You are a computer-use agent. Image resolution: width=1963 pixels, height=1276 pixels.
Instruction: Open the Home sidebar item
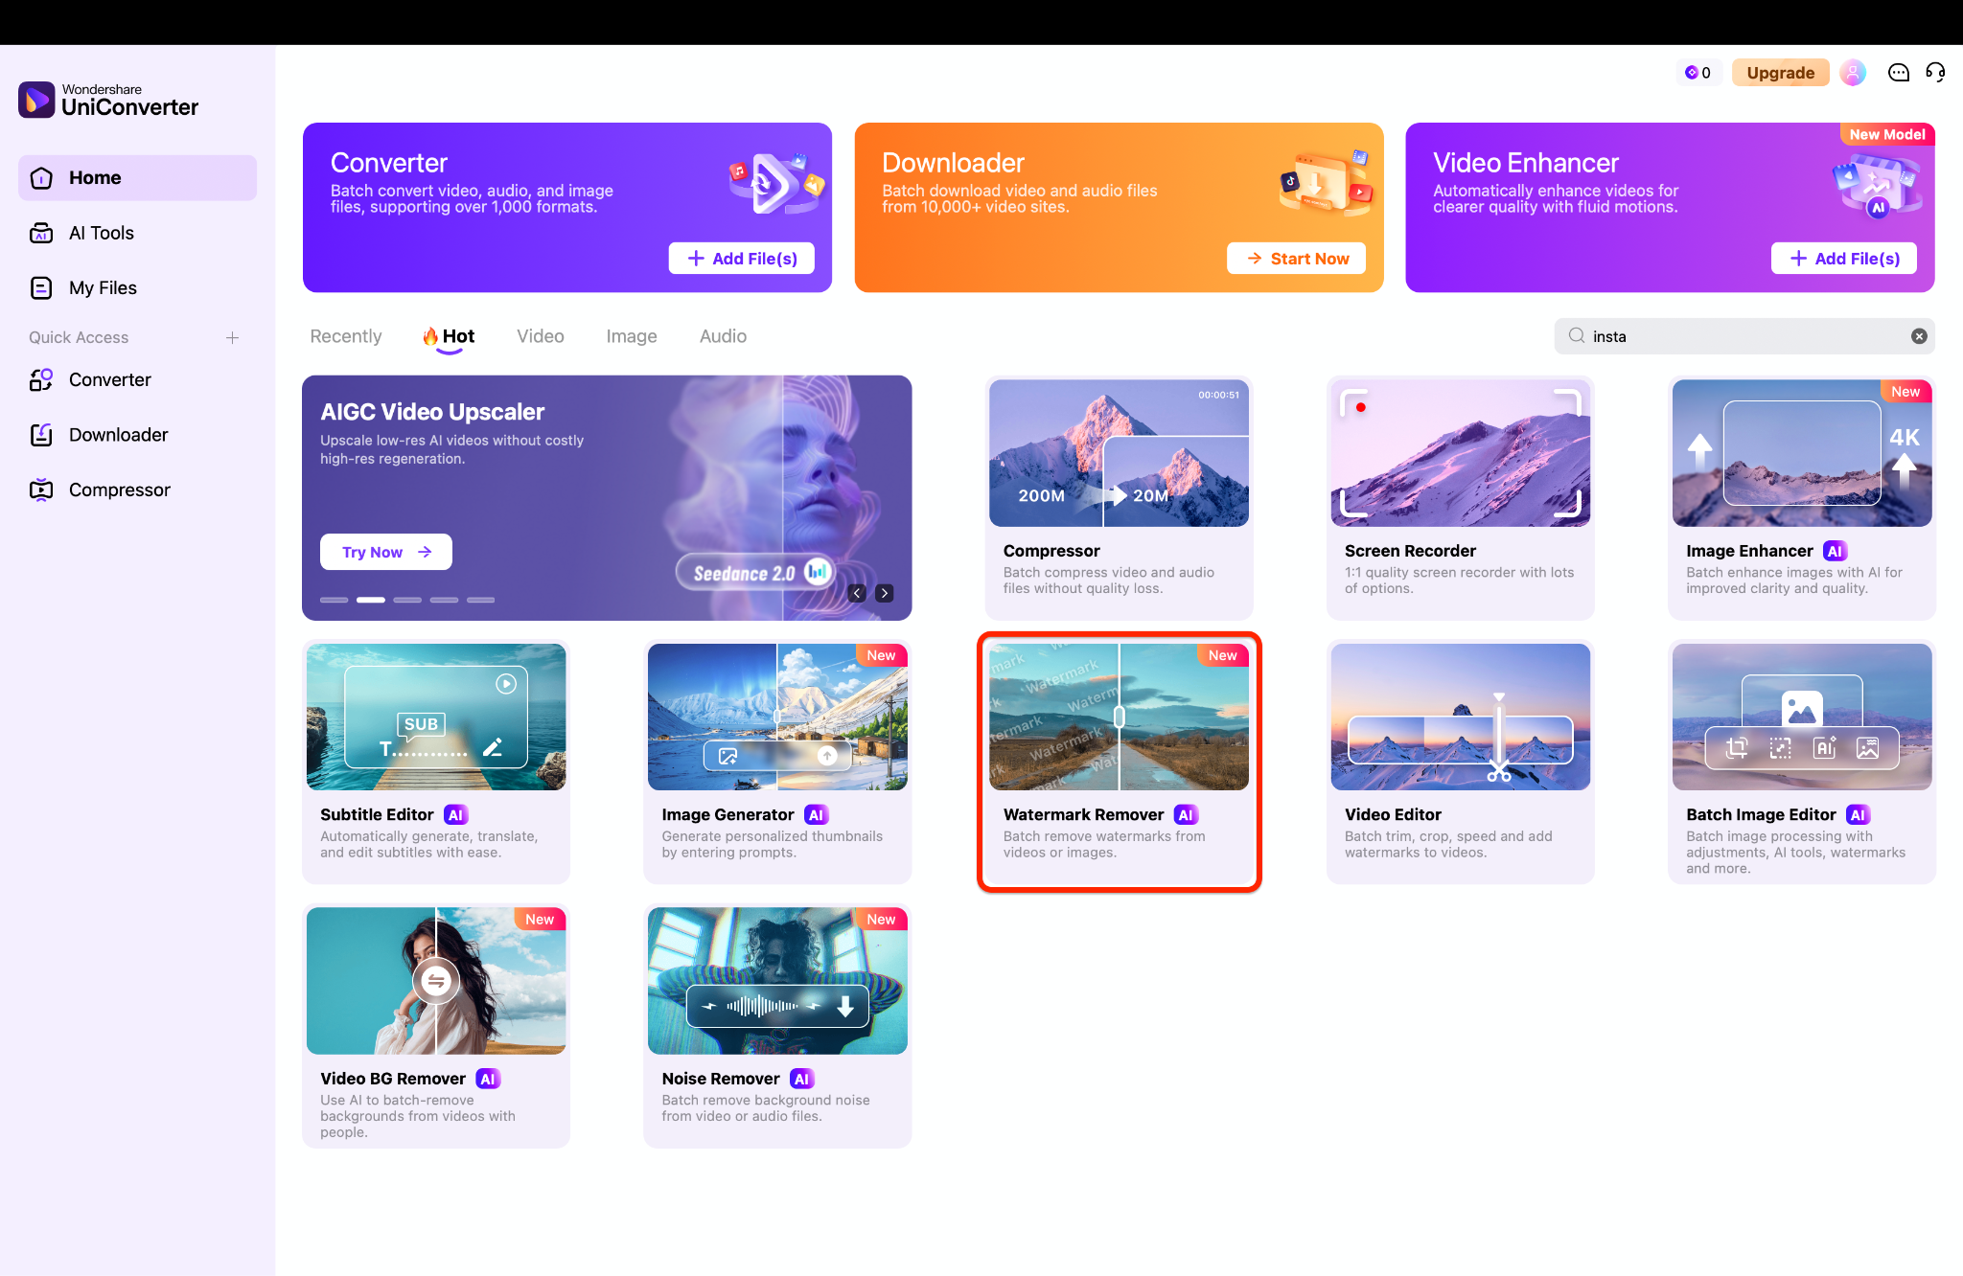[x=137, y=178]
